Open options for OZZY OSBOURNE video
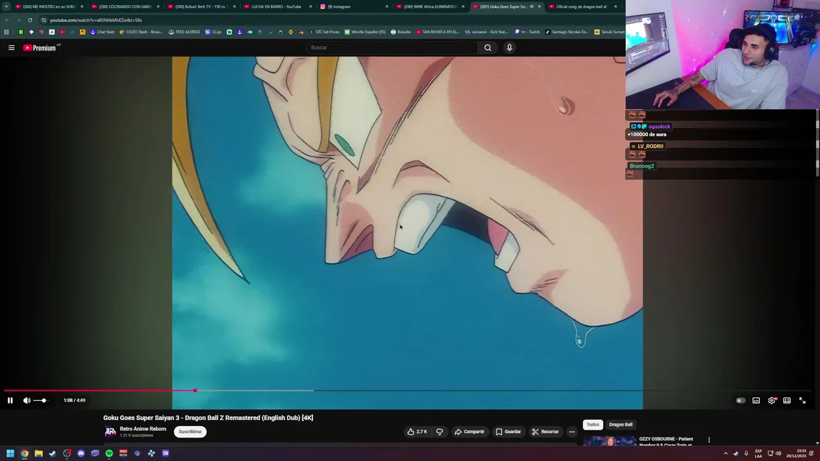This screenshot has width=820, height=461. [709, 440]
